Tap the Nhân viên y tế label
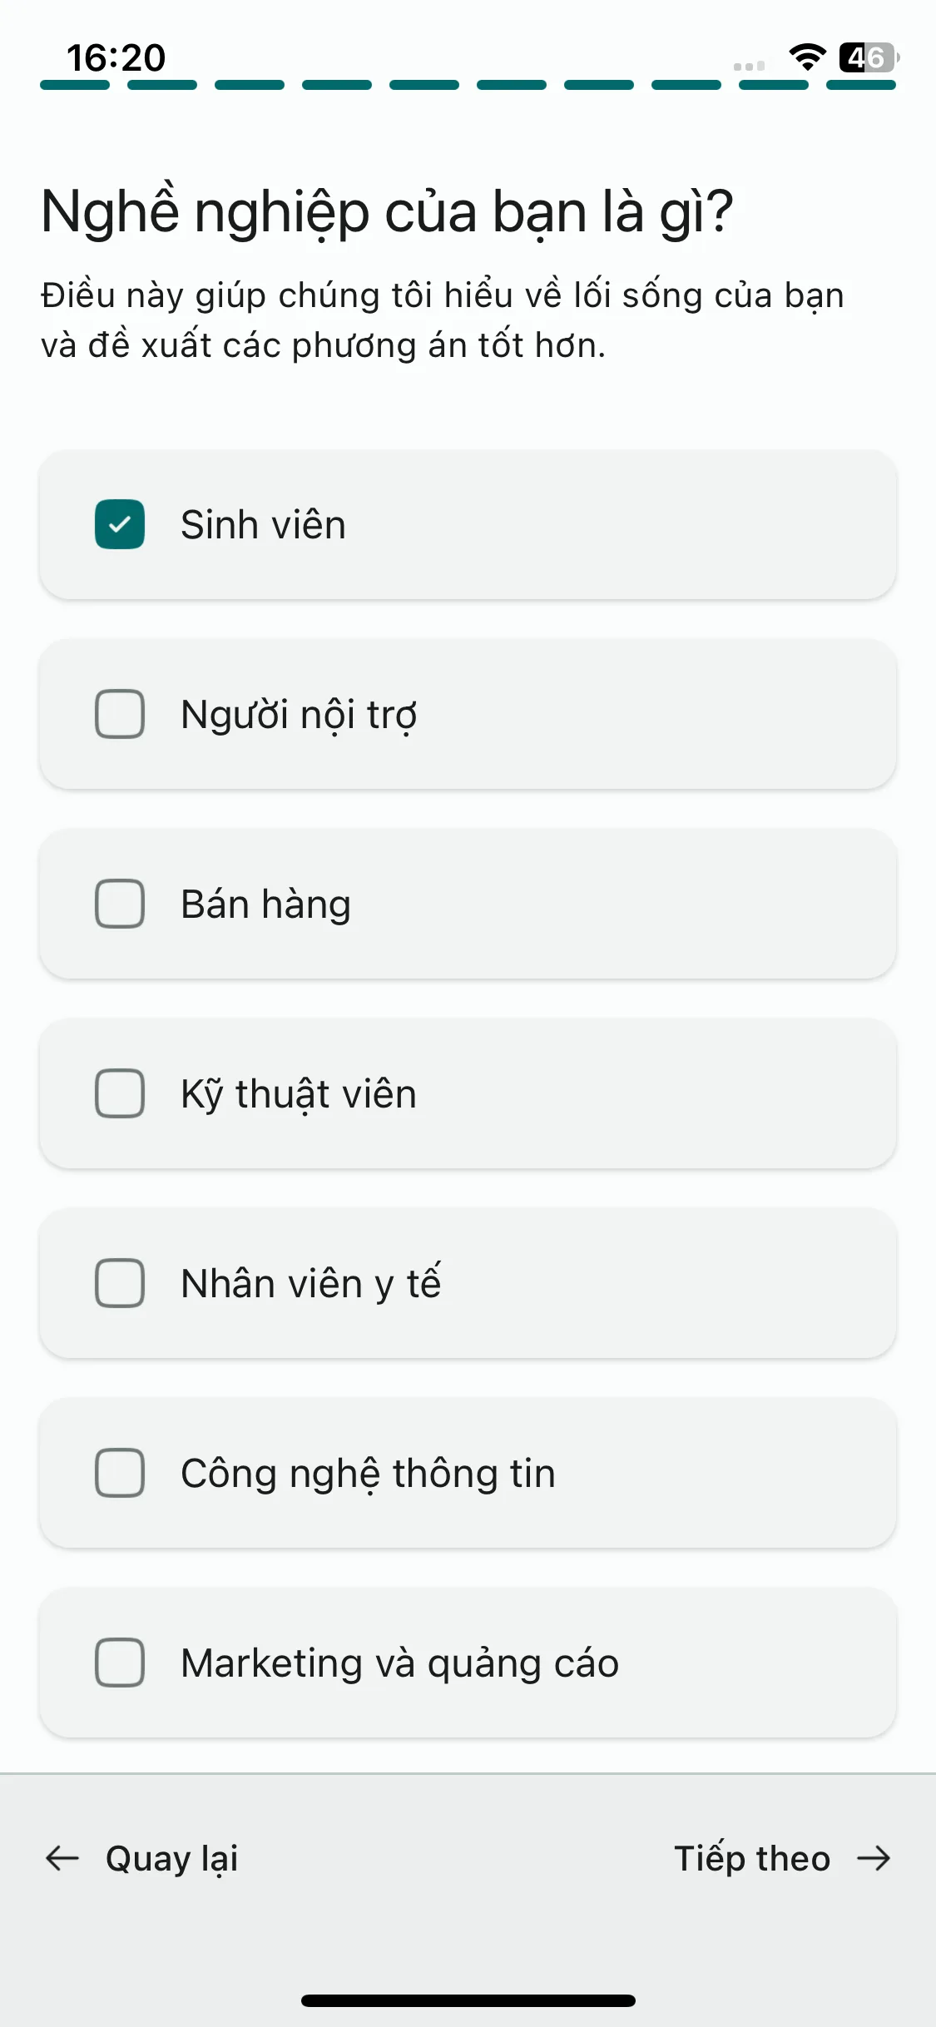The image size is (936, 2027). [311, 1283]
